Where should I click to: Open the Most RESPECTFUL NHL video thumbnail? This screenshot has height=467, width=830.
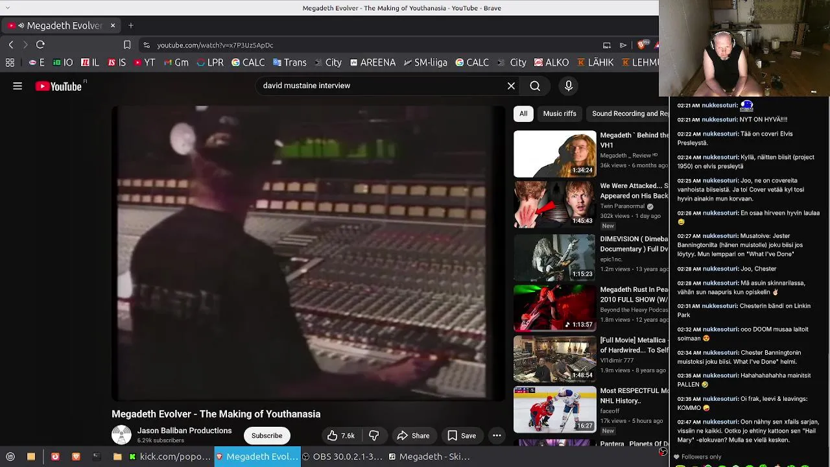[x=555, y=409]
